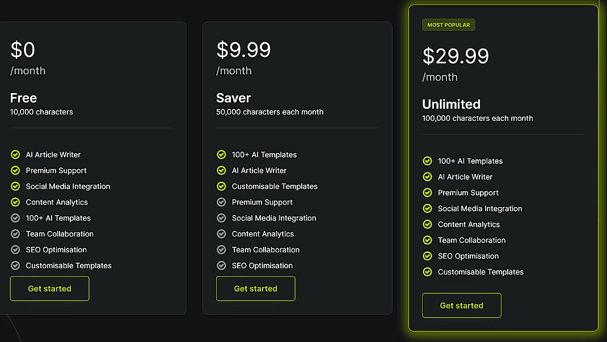607x342 pixels.
Task: Click Get started on the Free plan
Action: click(49, 288)
